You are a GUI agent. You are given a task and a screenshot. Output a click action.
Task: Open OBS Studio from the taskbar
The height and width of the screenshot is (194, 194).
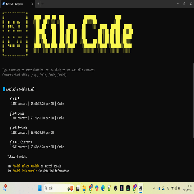(115, 188)
